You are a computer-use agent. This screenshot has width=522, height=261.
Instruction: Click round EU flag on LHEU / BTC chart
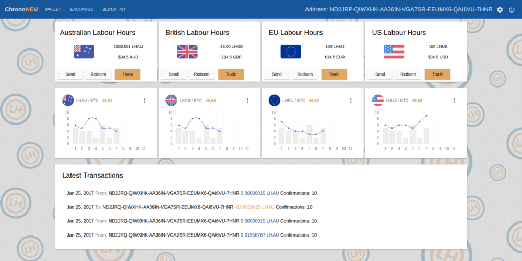click(275, 101)
